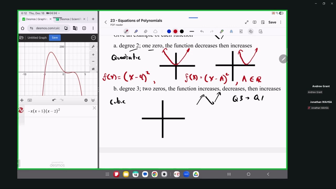Go to the browser home page
The width and height of the screenshot is (336, 189).
pyautogui.click(x=23, y=28)
